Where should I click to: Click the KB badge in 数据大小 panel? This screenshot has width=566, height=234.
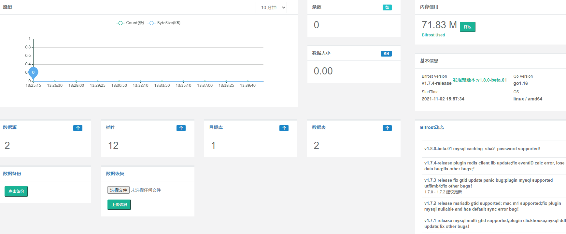point(386,54)
